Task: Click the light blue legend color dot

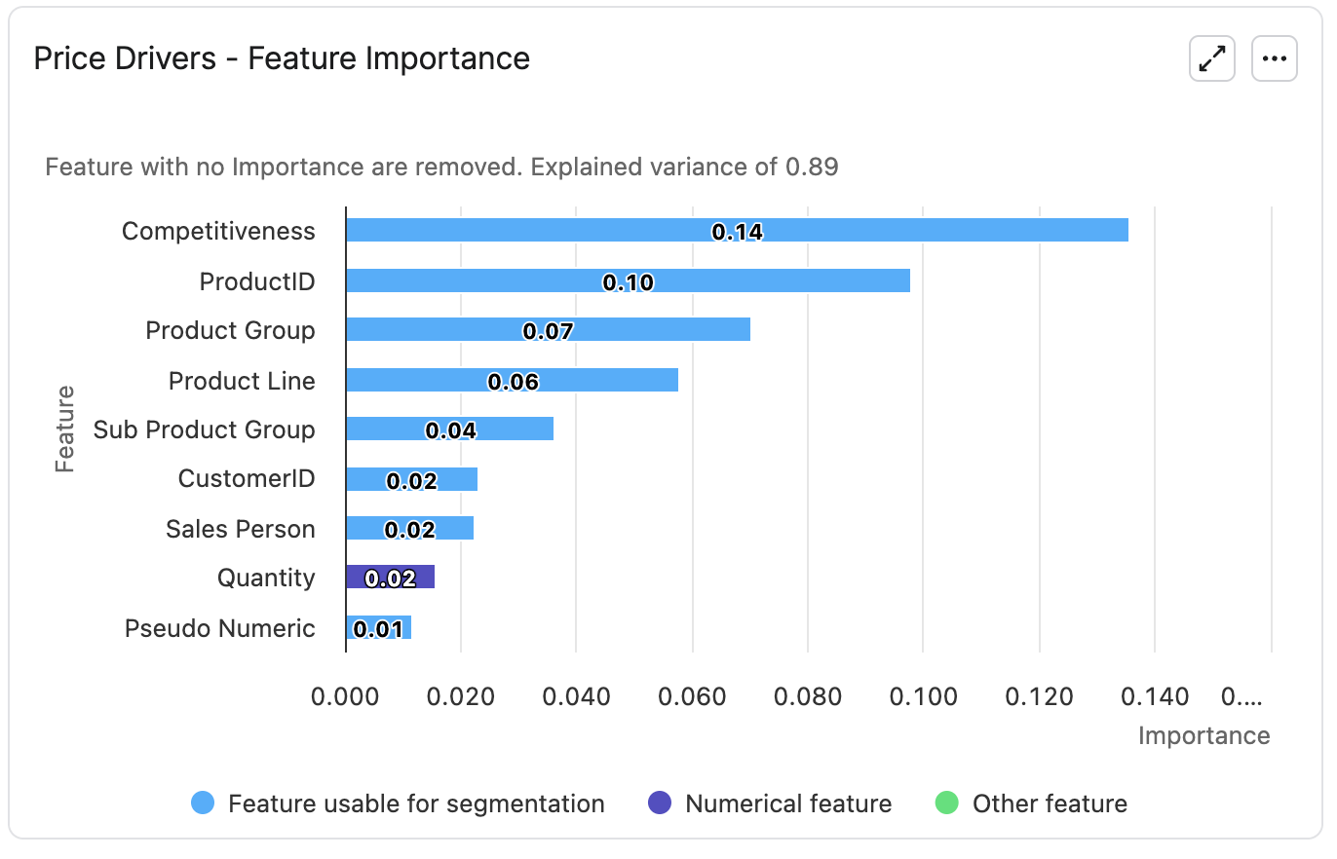Action: click(203, 803)
